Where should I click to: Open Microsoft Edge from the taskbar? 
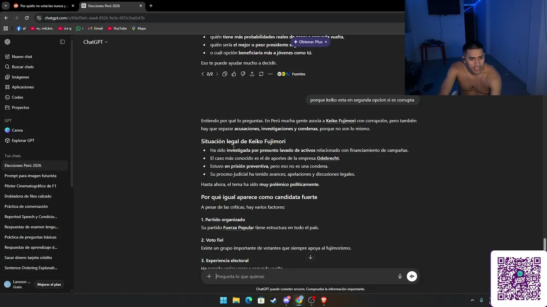point(249,300)
